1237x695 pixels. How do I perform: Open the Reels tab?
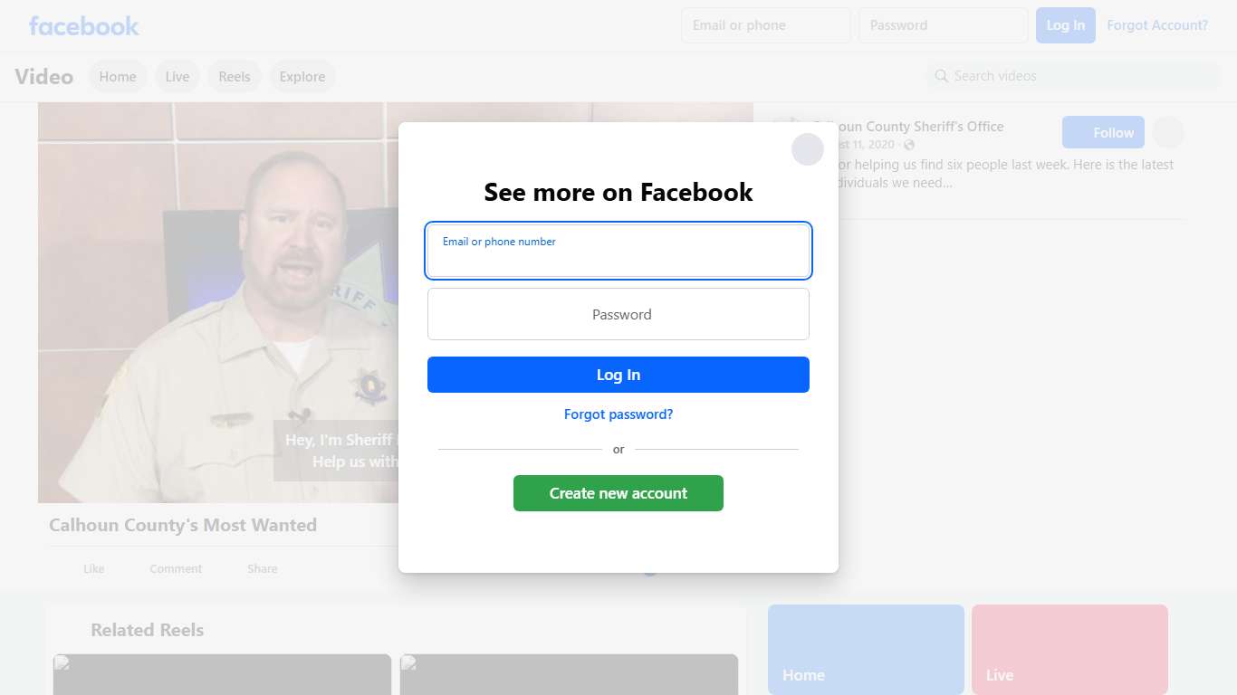click(234, 77)
